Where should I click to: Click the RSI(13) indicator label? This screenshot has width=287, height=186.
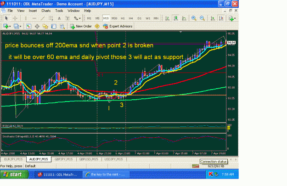point(13,126)
